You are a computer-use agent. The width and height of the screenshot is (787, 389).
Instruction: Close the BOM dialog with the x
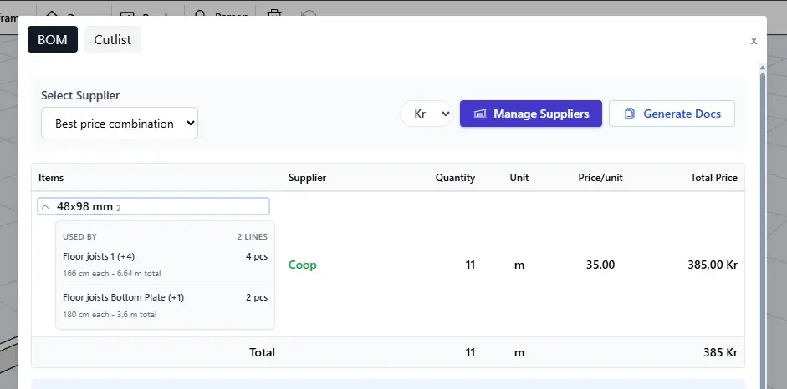(754, 41)
